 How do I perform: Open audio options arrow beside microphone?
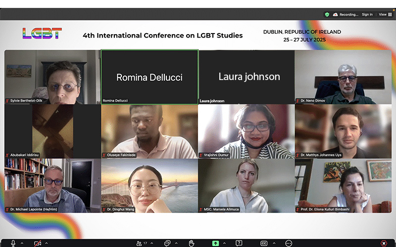(x=22, y=243)
